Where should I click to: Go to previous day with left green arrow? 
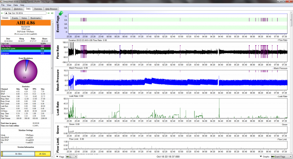tap(2, 13)
